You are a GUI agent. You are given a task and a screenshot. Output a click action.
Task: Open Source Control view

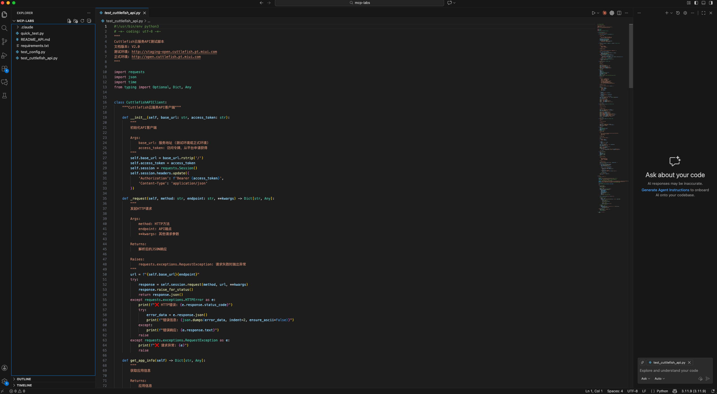pos(4,42)
